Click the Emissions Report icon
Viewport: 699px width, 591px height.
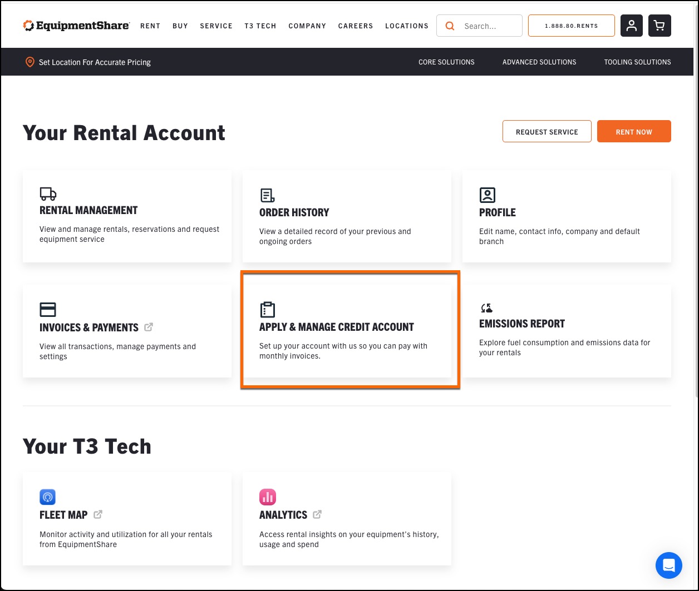(486, 308)
